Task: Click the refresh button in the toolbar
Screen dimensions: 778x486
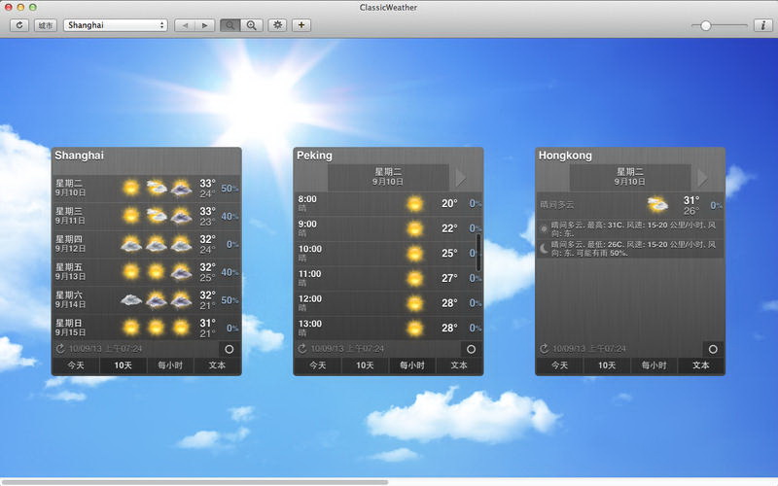Action: (x=18, y=25)
